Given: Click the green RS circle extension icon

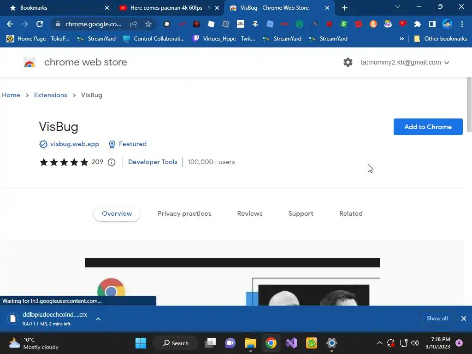Looking at the screenshot, I should (x=300, y=24).
